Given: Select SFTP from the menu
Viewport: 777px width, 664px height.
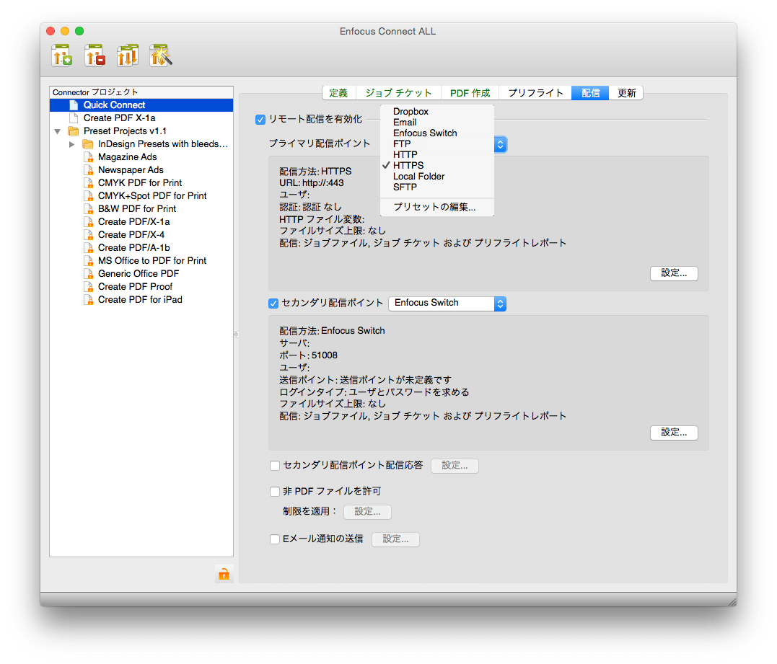Looking at the screenshot, I should [437, 187].
